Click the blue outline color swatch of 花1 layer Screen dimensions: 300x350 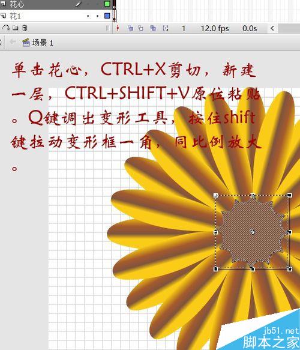[x=107, y=16]
